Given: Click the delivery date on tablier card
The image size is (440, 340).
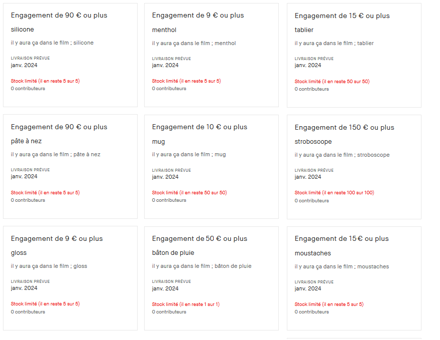Looking at the screenshot, I should [308, 66].
